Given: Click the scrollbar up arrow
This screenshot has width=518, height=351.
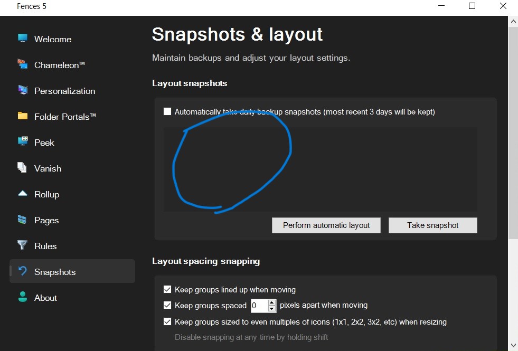Looking at the screenshot, I should pyautogui.click(x=513, y=22).
